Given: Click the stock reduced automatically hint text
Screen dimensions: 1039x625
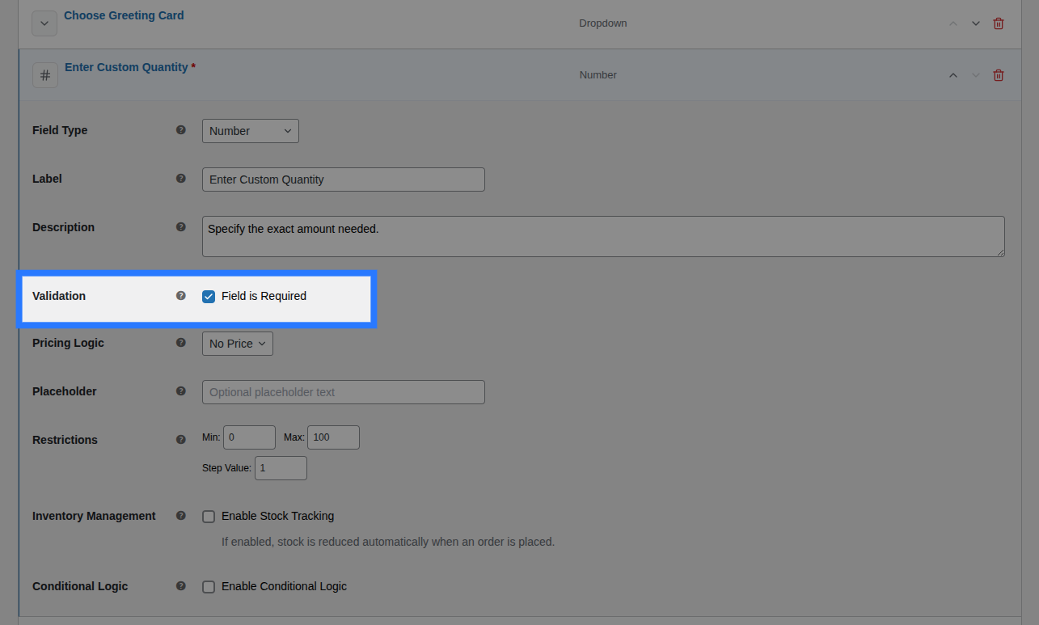Looking at the screenshot, I should click(x=388, y=542).
